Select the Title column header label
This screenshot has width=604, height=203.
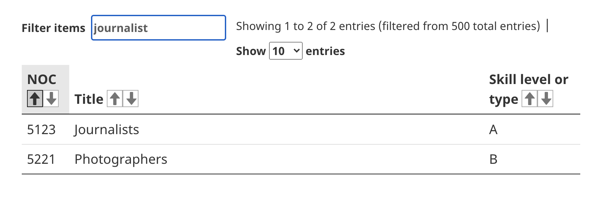tap(89, 99)
